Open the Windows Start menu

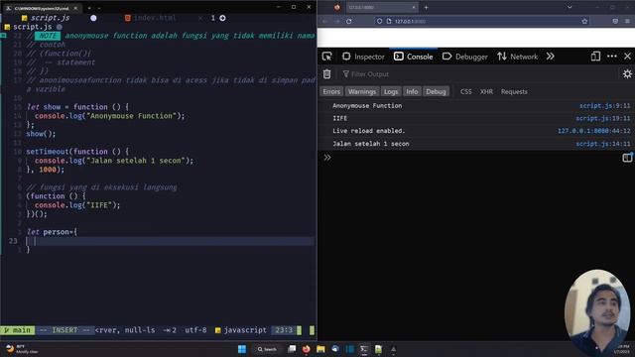point(242,349)
